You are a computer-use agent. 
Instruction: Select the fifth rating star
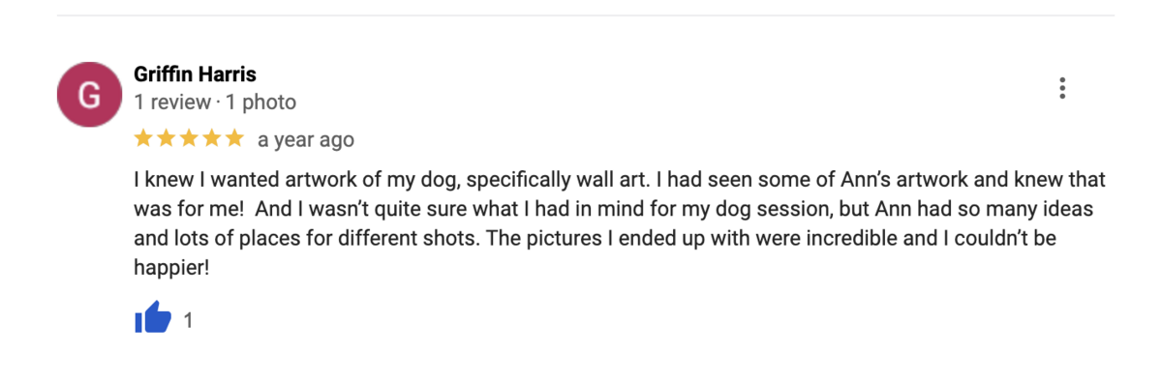click(x=233, y=139)
